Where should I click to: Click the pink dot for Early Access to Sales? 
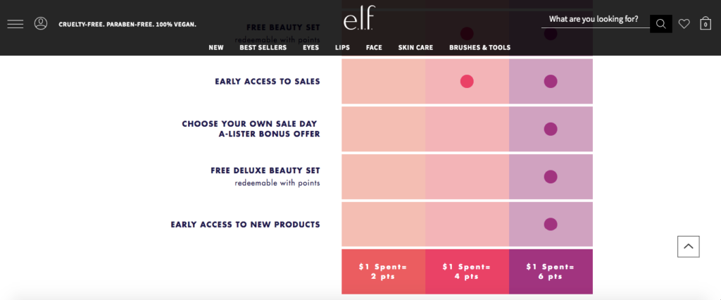coord(467,82)
